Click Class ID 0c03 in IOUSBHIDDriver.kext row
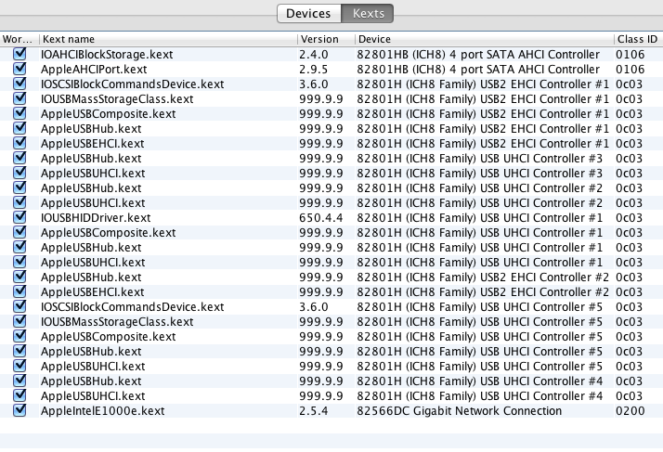 pyautogui.click(x=630, y=218)
